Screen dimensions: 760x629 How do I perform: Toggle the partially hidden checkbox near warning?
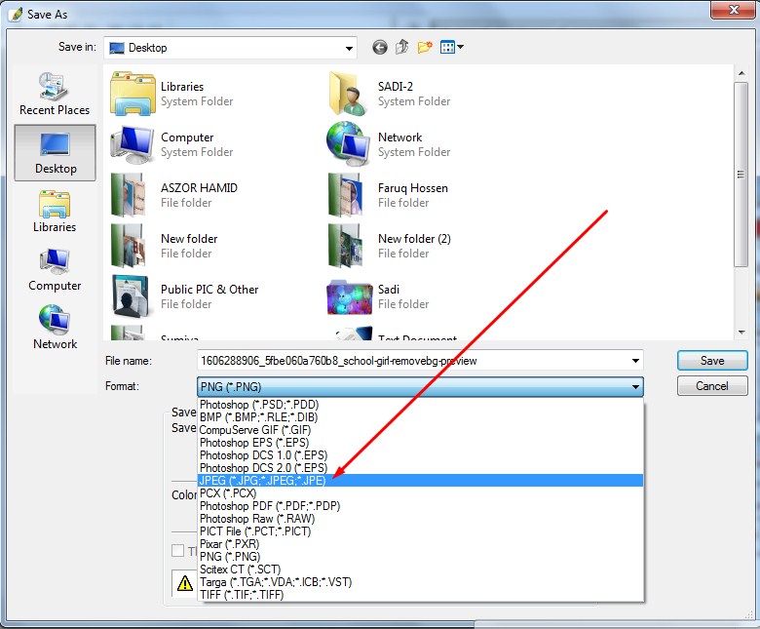tap(178, 550)
